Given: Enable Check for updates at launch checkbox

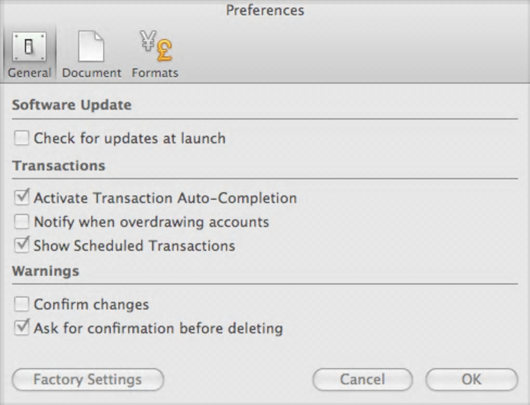Looking at the screenshot, I should (22, 138).
